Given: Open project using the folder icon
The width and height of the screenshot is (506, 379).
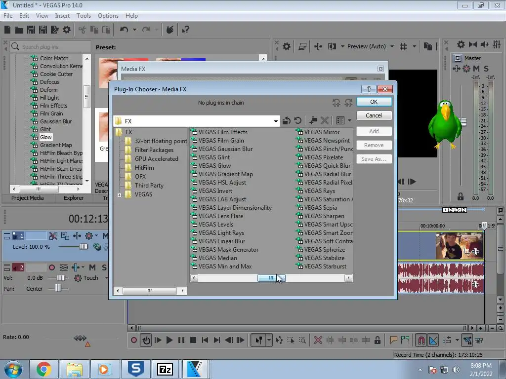Looking at the screenshot, I should click(x=19, y=30).
